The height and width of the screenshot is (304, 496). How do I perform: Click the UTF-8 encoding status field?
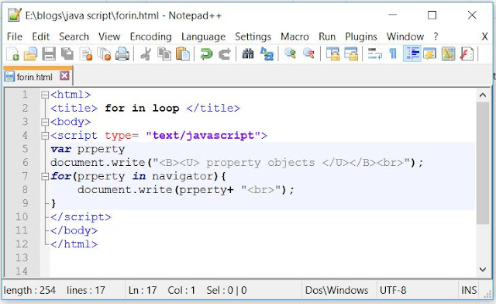click(393, 290)
